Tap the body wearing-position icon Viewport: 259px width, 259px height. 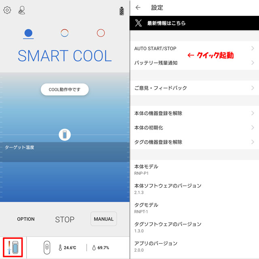tap(21, 10)
